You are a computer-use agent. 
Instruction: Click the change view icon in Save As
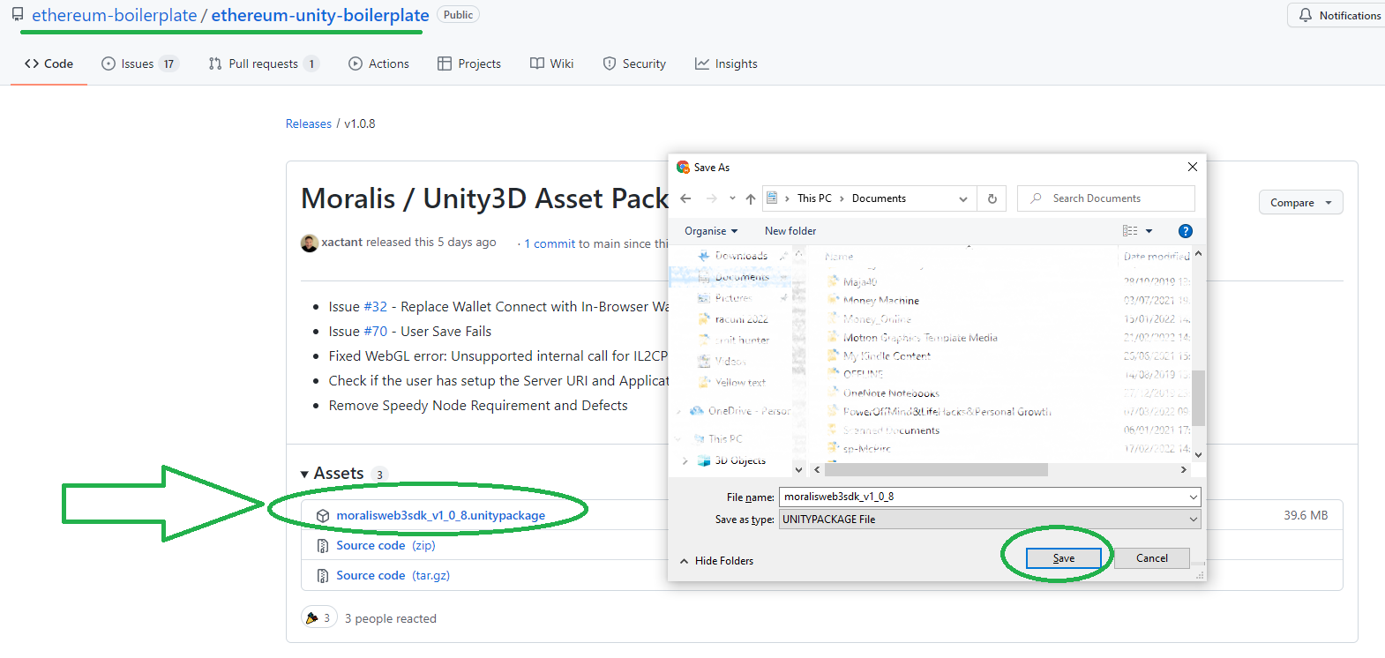click(x=1130, y=231)
